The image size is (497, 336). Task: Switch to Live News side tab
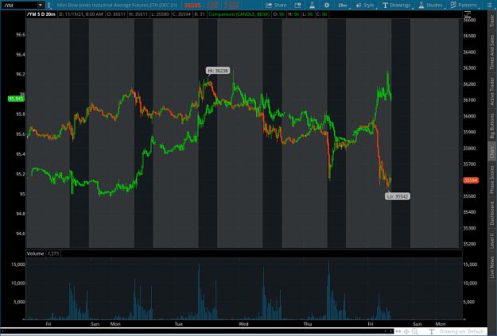tap(492, 268)
